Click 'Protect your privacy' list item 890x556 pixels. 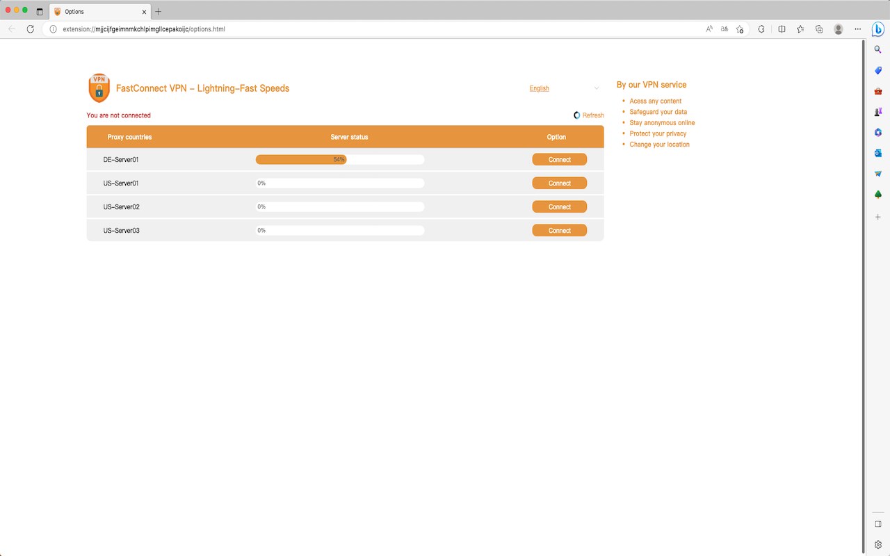658,133
